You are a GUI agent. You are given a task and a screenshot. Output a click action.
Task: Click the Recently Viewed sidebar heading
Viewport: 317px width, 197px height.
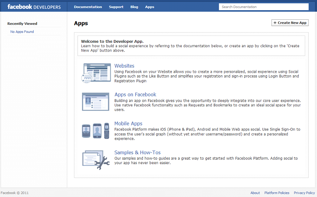(x=22, y=24)
